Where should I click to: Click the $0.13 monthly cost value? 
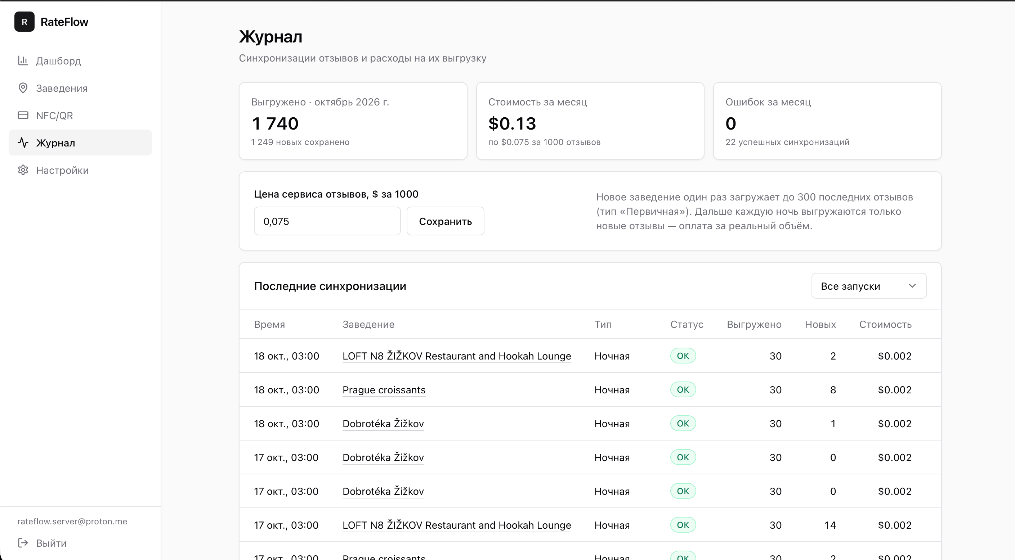[512, 124]
